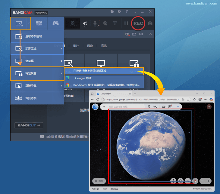Add this page to favorites star
The image size is (220, 194).
pos(188,100)
